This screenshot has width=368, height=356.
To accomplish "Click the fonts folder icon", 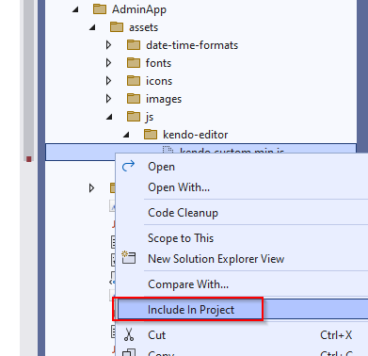I will click(134, 63).
